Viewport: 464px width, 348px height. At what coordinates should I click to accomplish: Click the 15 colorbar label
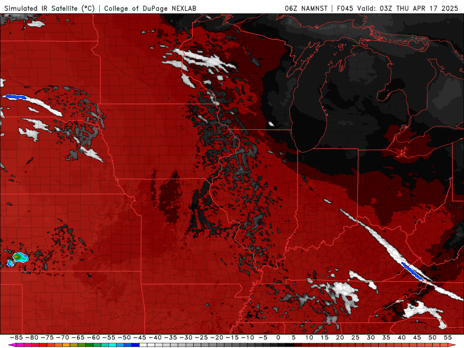coord(324,338)
